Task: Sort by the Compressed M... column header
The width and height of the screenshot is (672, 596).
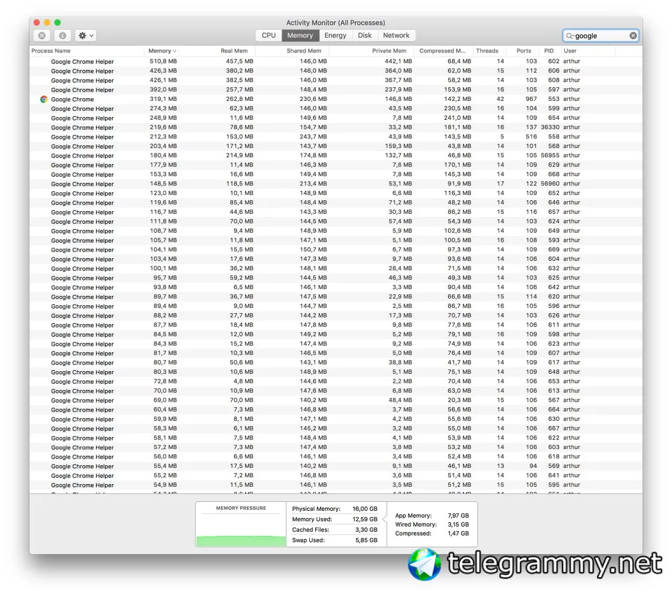Action: click(444, 51)
